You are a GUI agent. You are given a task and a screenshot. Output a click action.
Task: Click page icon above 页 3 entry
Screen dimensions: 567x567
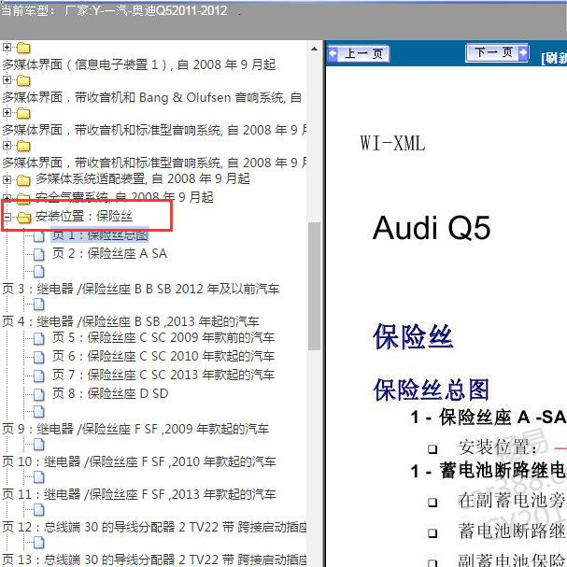point(39,271)
